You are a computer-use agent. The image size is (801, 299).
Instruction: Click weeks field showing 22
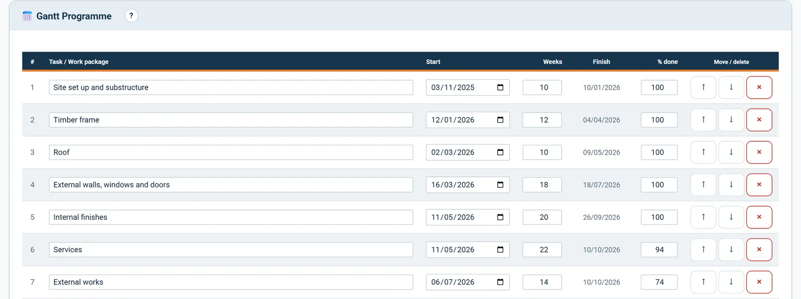[x=542, y=249]
